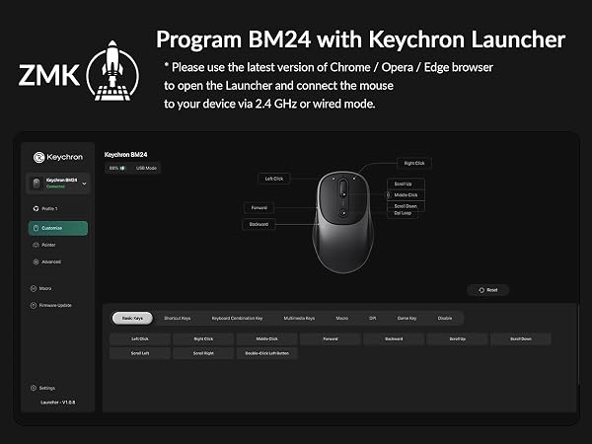Assign Scroll Down from Basic Keys grid
Image resolution: width=592 pixels, height=444 pixels.
521,339
